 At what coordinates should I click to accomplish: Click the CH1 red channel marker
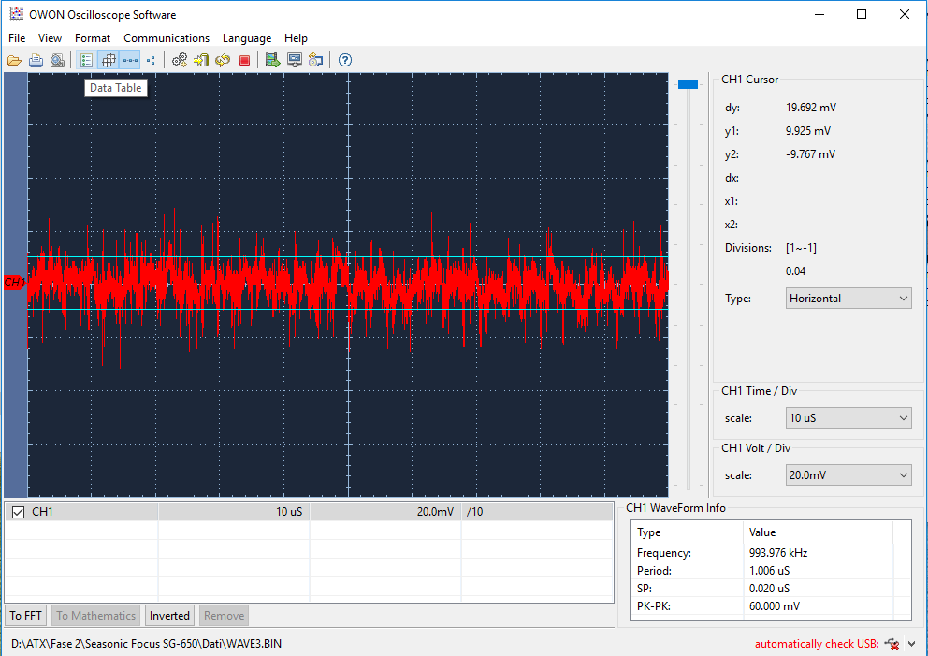14,283
